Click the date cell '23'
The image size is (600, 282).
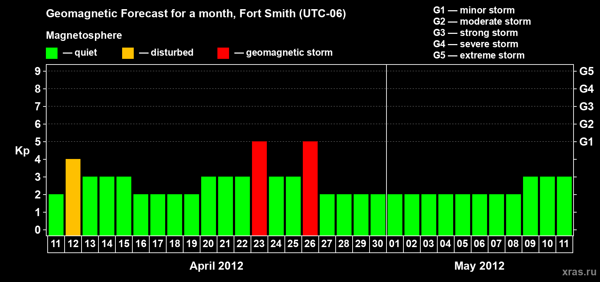(259, 244)
